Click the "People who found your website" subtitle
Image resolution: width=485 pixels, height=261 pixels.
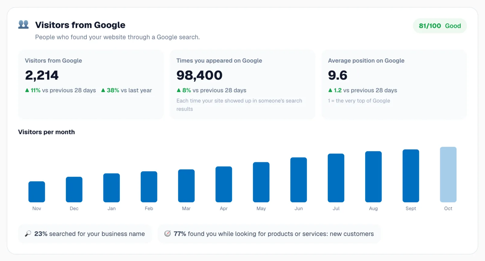117,37
